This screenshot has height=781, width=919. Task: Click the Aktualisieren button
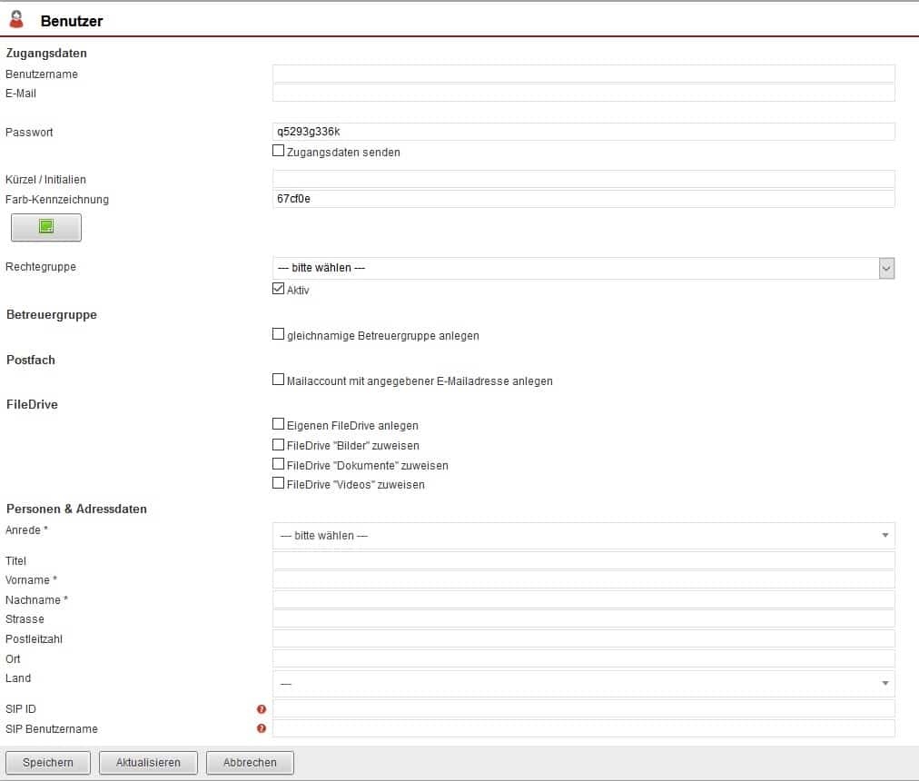(148, 763)
